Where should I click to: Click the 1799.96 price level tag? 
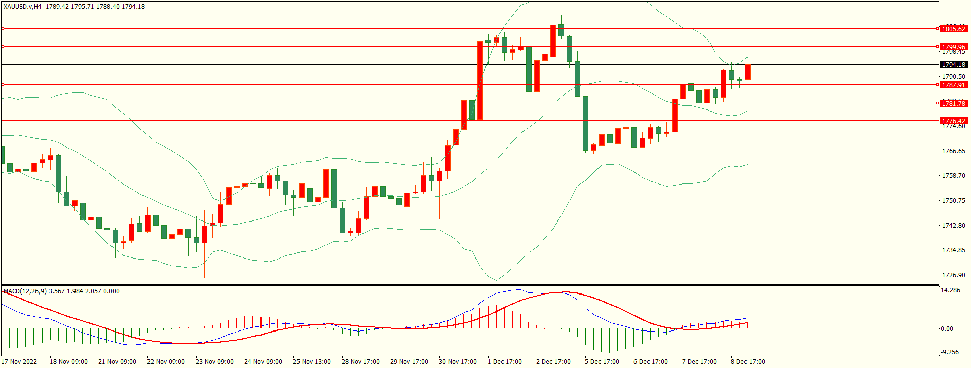(953, 47)
